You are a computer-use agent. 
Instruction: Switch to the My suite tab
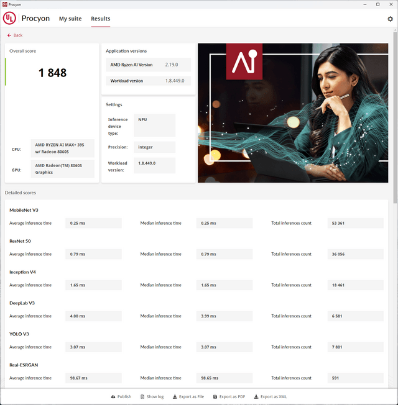tap(70, 19)
